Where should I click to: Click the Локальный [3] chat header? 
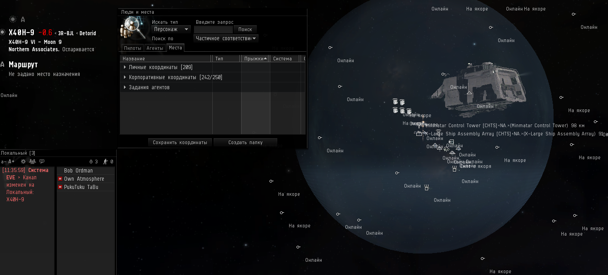click(x=18, y=153)
